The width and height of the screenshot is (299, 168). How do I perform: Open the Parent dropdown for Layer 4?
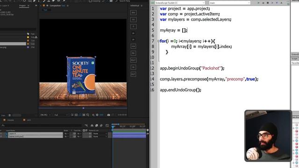pos(100,133)
